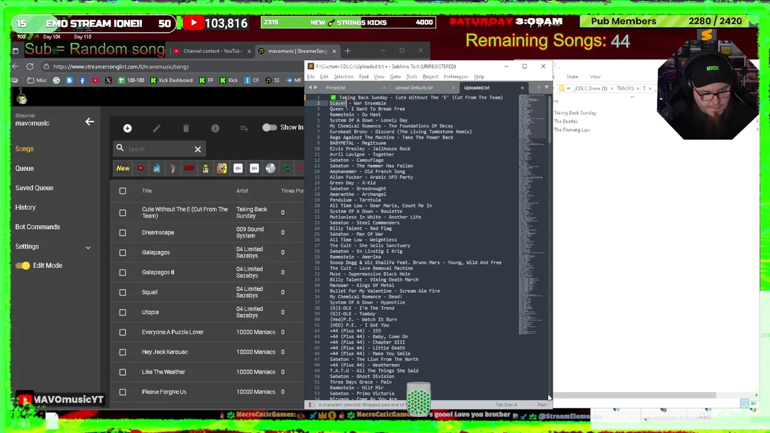The width and height of the screenshot is (770, 433).
Task: Switch to Channel content YouTube browser tab
Action: click(212, 51)
